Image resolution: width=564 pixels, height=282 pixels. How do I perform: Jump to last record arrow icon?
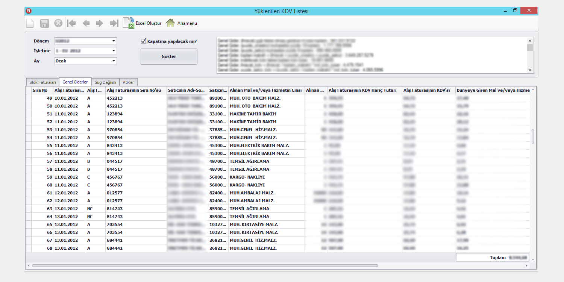click(x=114, y=23)
